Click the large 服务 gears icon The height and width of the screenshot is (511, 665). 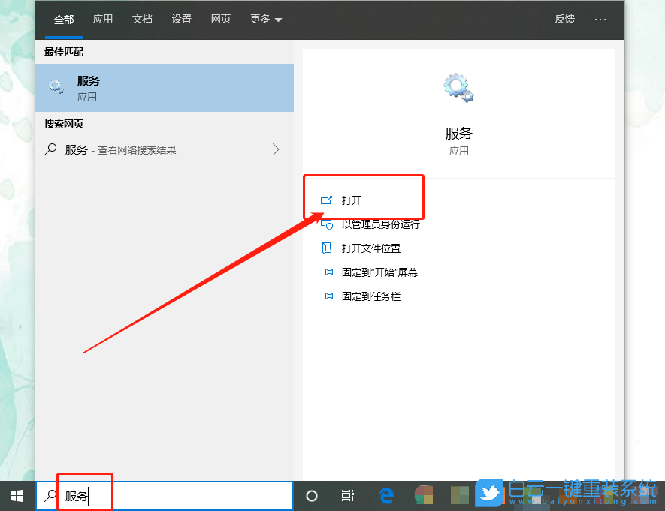pyautogui.click(x=458, y=86)
